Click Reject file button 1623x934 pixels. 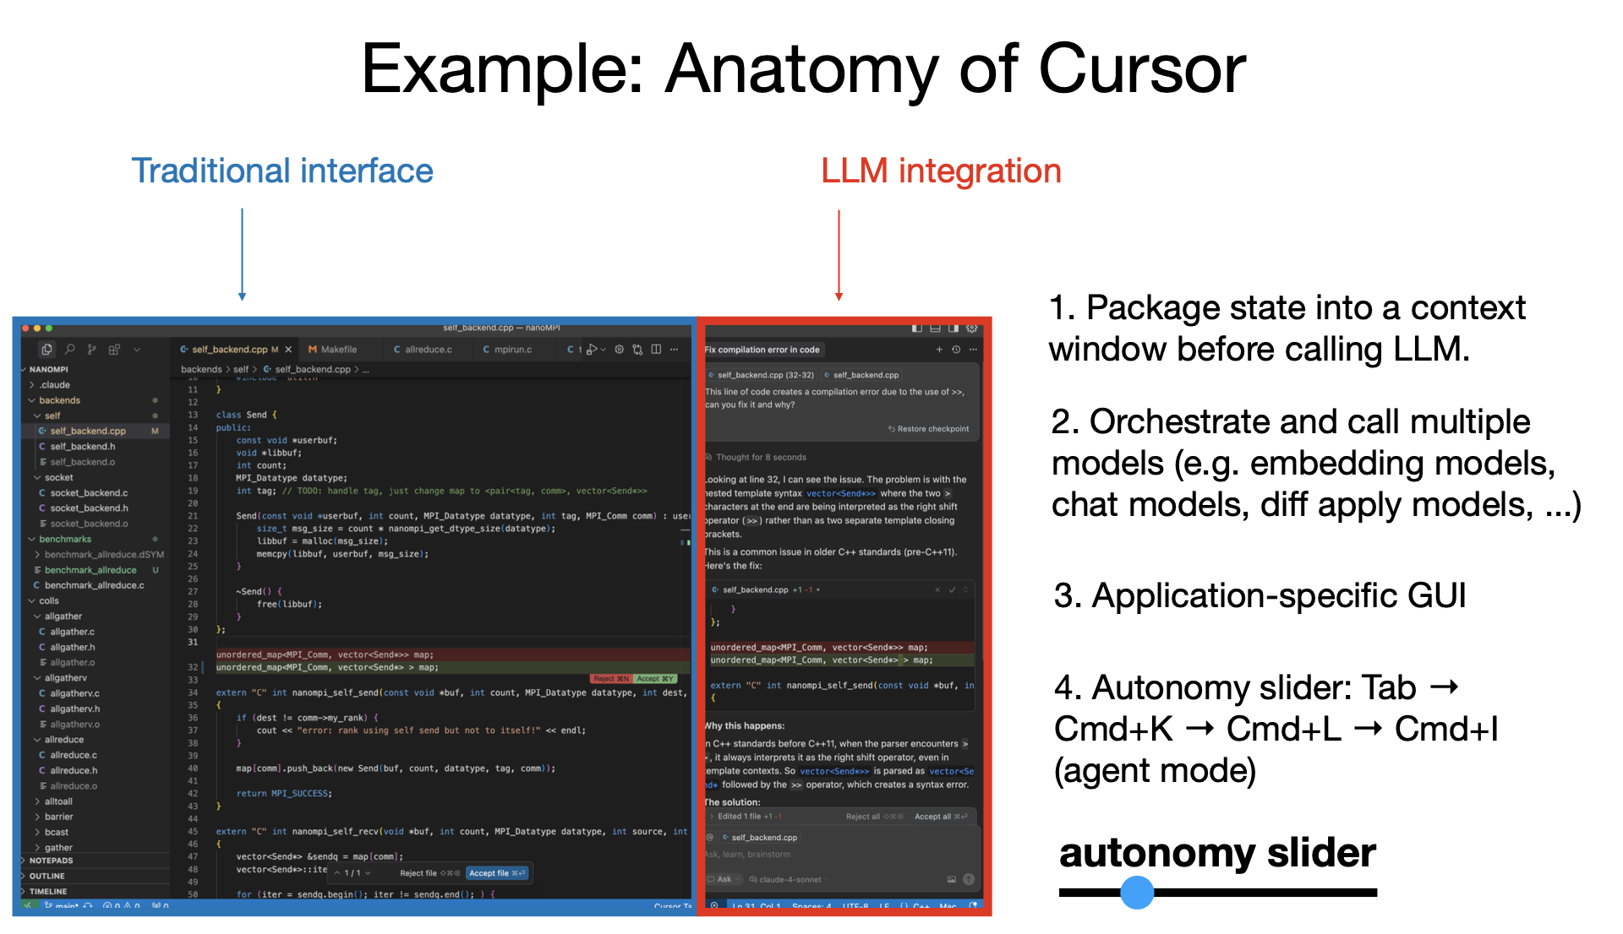[x=430, y=873]
